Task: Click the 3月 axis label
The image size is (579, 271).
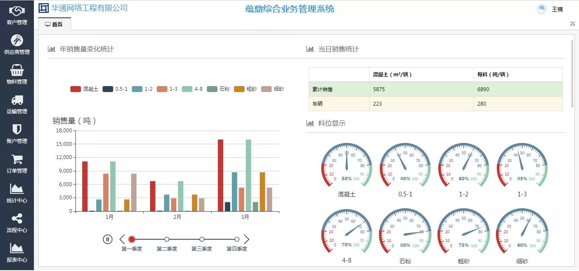Action: 245,217
